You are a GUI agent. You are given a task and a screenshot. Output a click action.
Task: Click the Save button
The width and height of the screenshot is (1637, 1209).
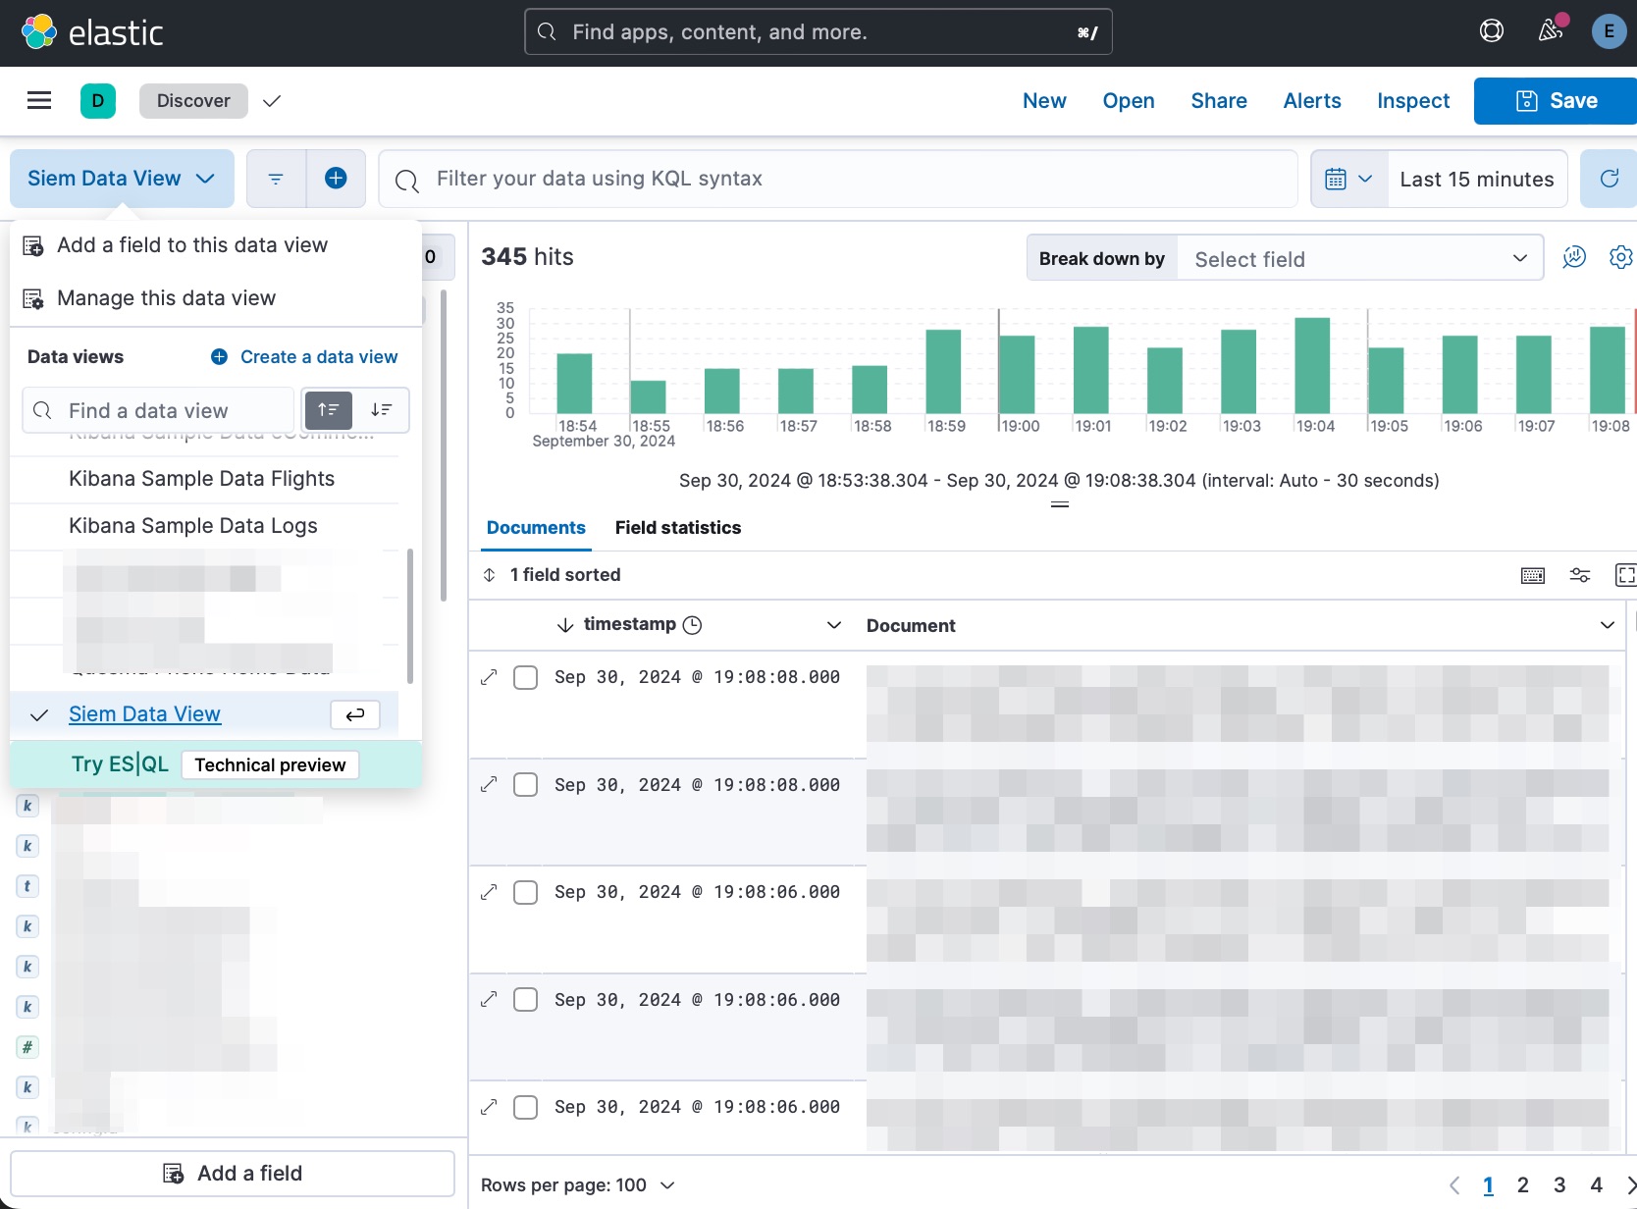tap(1557, 100)
